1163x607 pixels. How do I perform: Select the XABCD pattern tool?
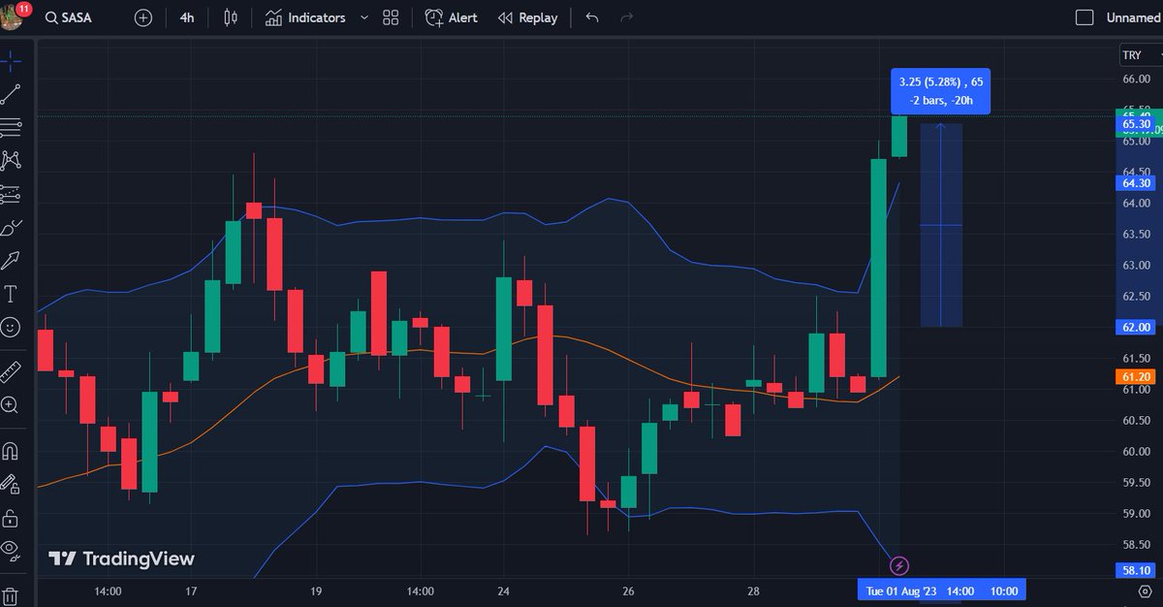click(11, 160)
